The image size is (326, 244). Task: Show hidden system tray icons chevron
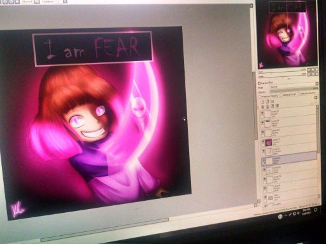point(286,215)
